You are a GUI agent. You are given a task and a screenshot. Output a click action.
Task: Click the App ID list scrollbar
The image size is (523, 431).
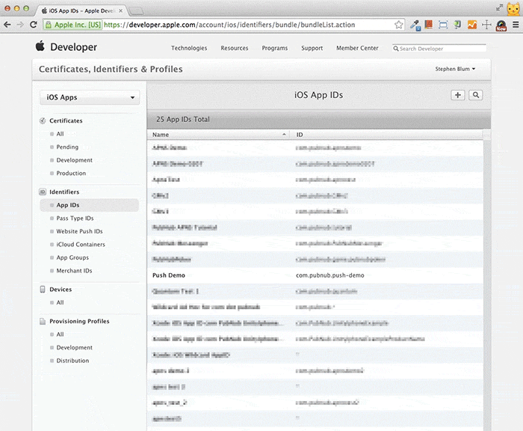coord(486,284)
